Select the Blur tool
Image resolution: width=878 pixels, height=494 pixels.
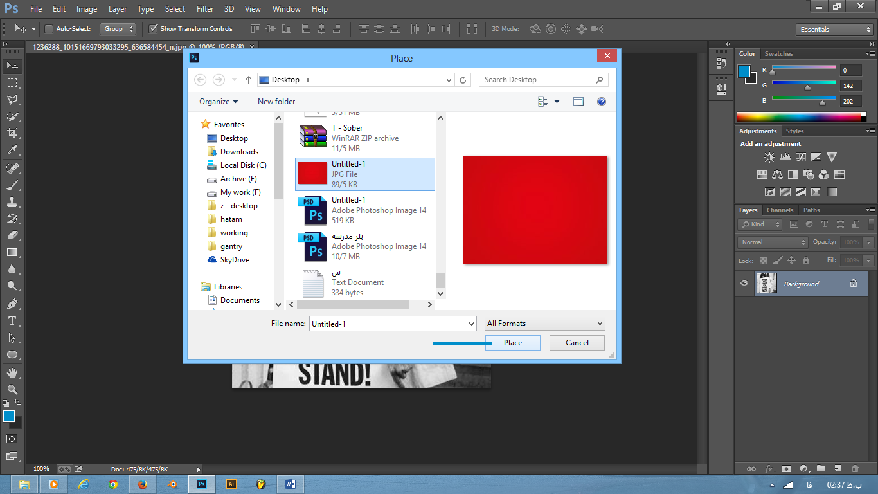click(x=12, y=269)
